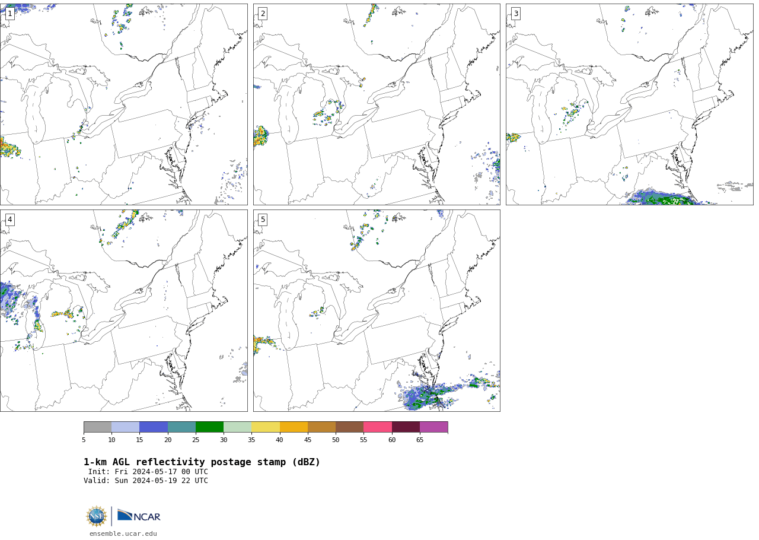
Task: Click the colorbar tick label 45
Action: tap(308, 440)
